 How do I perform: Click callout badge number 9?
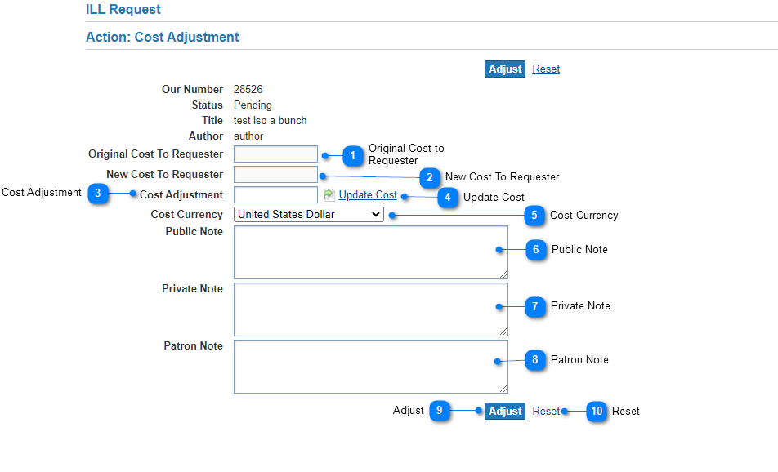(x=440, y=411)
